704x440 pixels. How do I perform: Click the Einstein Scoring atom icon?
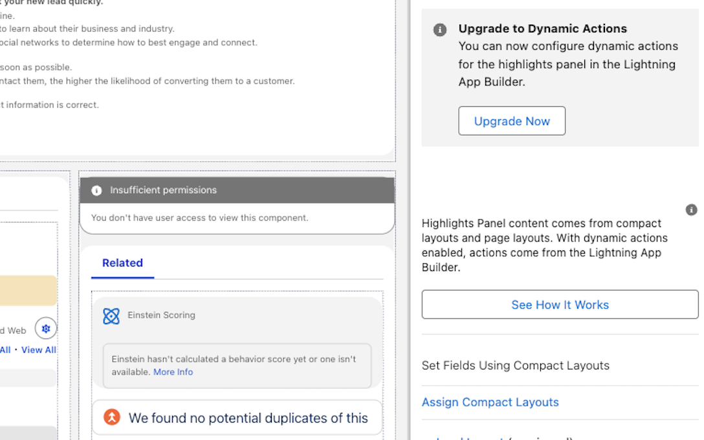coord(111,316)
